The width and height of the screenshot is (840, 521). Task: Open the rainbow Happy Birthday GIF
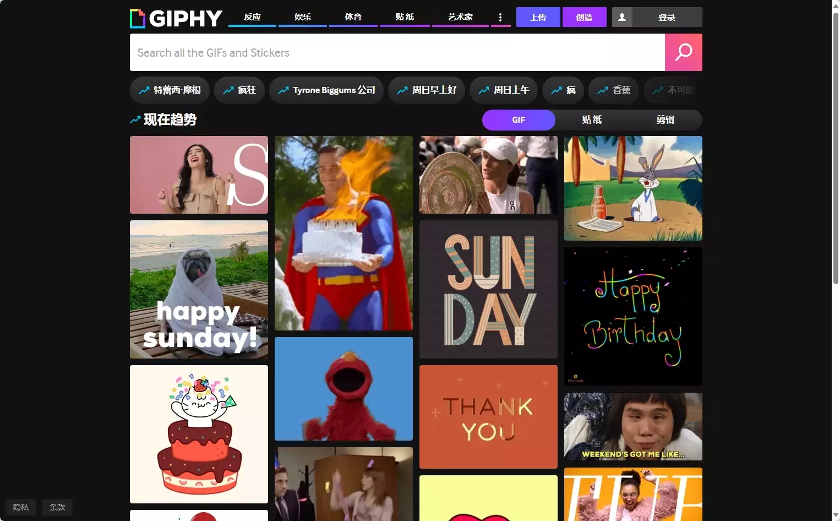[x=633, y=317]
